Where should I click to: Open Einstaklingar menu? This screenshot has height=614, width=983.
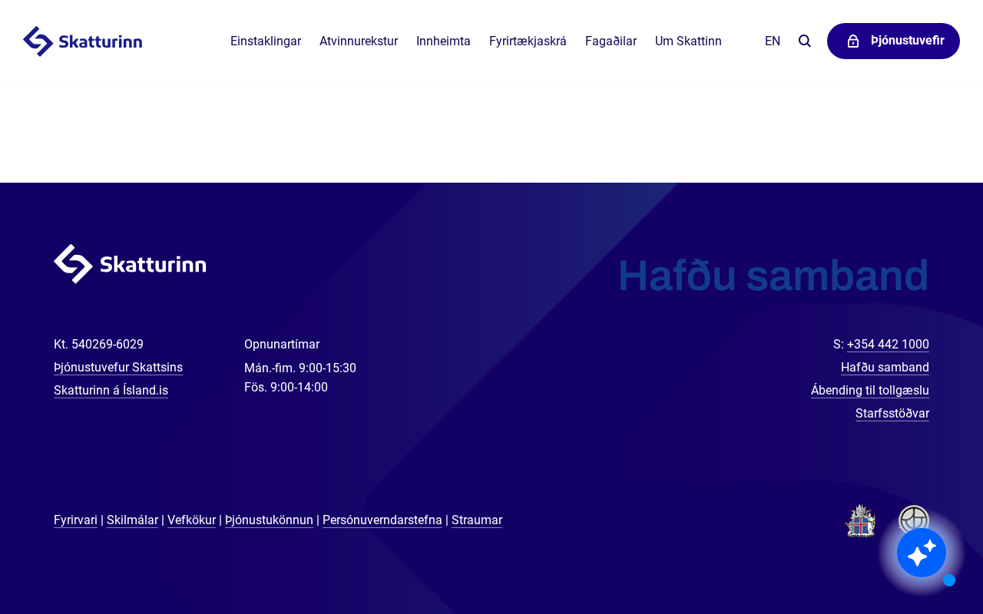[266, 41]
